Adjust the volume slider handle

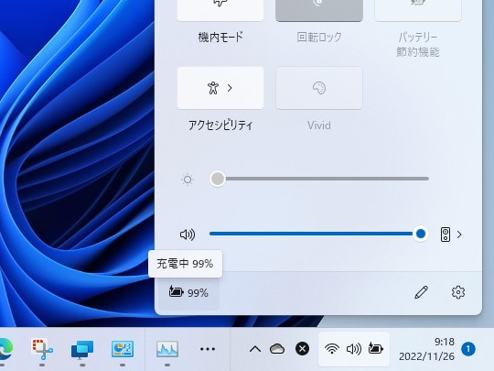(421, 234)
